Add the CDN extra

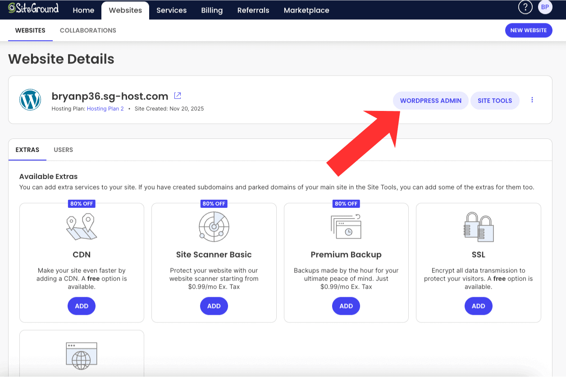pyautogui.click(x=82, y=306)
